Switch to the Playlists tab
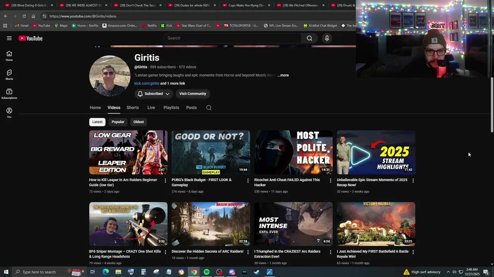Screen dimensions: 494x277 click(x=171, y=108)
